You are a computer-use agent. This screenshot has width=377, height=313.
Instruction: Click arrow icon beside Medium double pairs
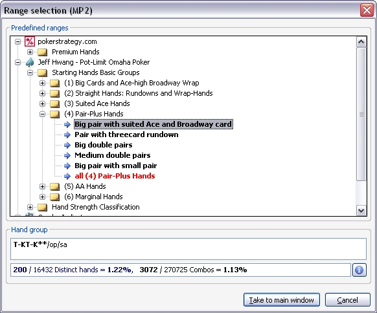(x=67, y=156)
